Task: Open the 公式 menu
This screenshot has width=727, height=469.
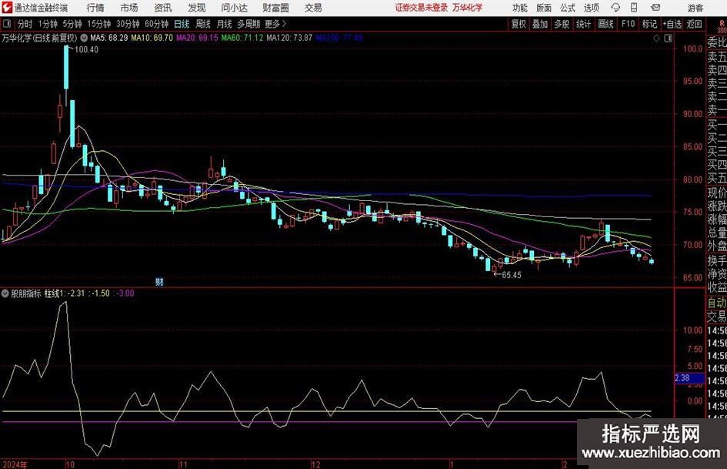Action: [x=568, y=8]
